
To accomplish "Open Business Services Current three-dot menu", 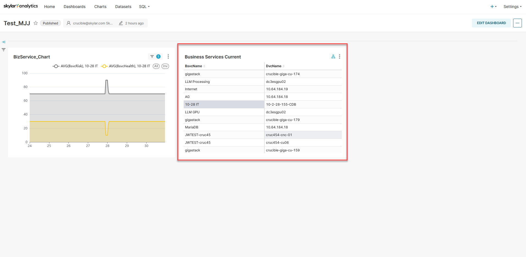I will coord(340,57).
